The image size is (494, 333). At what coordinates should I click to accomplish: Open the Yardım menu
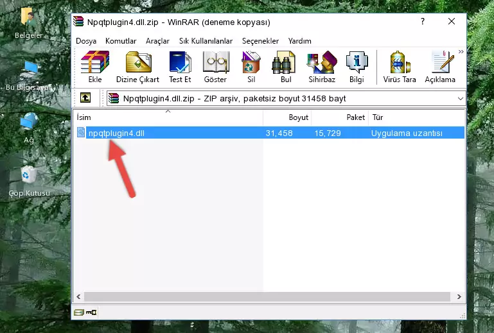(299, 41)
